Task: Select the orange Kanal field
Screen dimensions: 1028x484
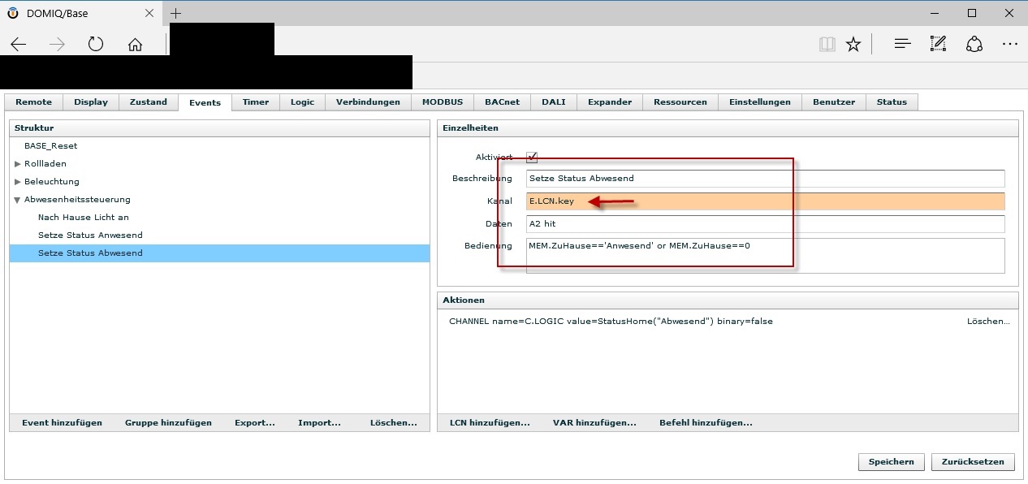Action: [765, 201]
